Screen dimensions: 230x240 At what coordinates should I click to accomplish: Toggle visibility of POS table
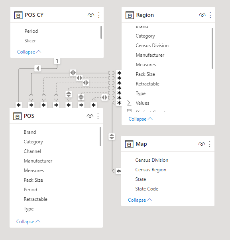pyautogui.click(x=90, y=116)
